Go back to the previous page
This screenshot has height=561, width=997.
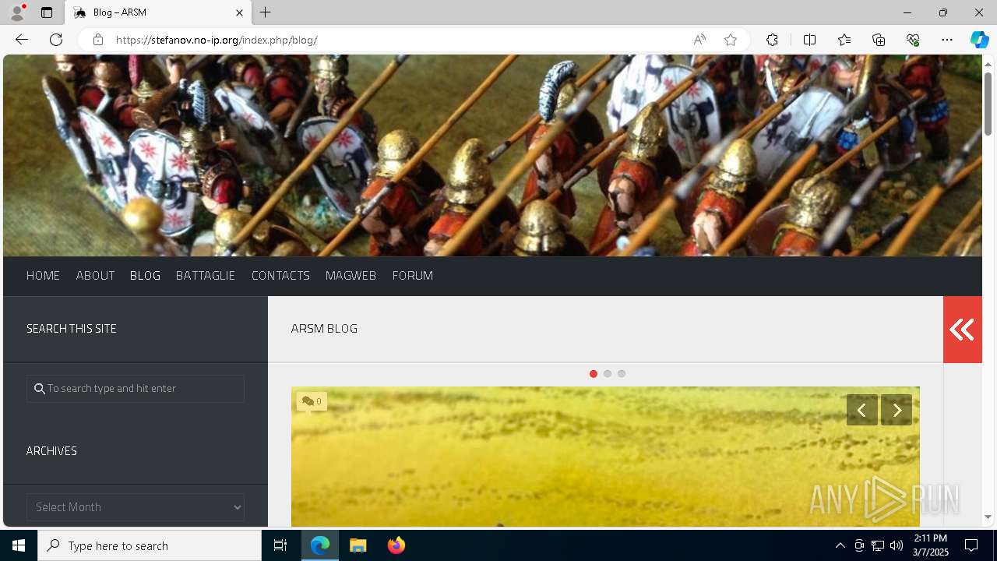[22, 40]
